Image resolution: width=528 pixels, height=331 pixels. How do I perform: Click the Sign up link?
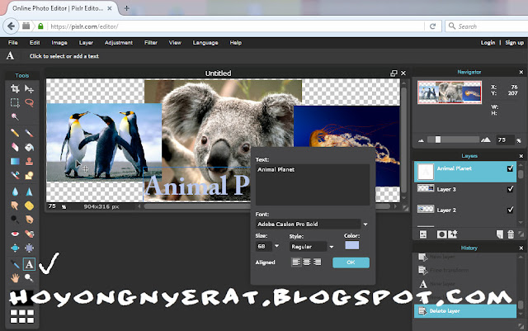point(514,42)
